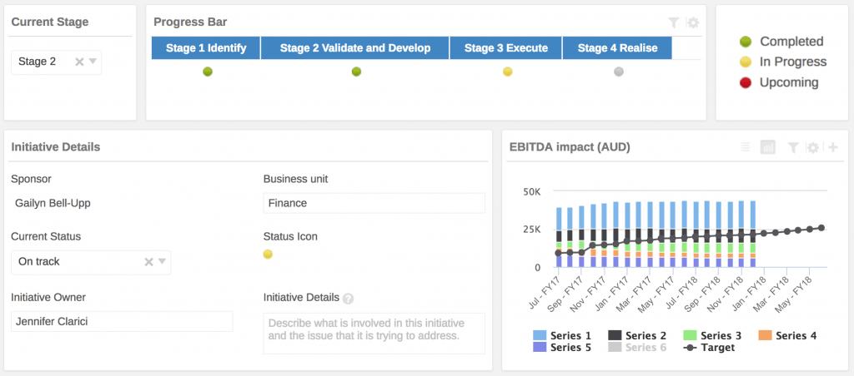The width and height of the screenshot is (854, 376).
Task: Expand the Current Status dropdown arrow
Action: pos(163,261)
